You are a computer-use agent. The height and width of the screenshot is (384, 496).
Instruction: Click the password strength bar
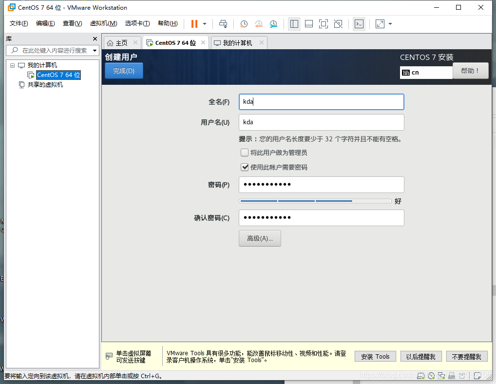coord(315,201)
